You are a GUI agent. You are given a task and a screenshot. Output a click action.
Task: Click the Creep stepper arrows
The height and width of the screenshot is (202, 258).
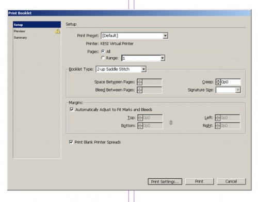pos(218,82)
